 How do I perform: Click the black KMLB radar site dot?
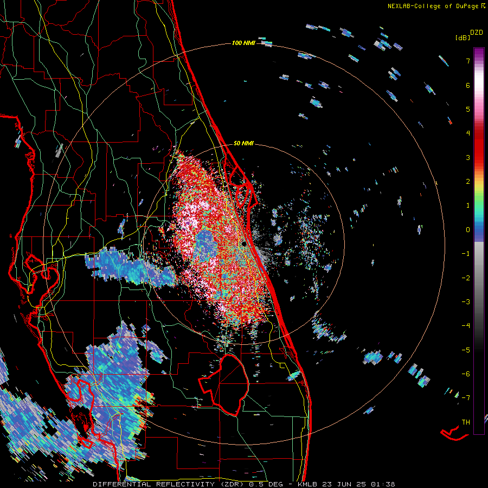coord(245,244)
